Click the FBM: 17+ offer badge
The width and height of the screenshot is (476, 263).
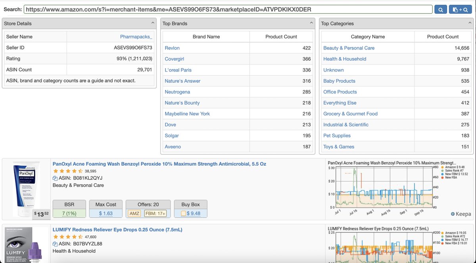(x=155, y=213)
